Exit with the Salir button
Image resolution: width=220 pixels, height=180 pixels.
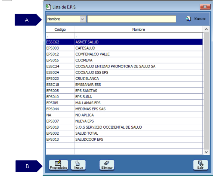201,165
